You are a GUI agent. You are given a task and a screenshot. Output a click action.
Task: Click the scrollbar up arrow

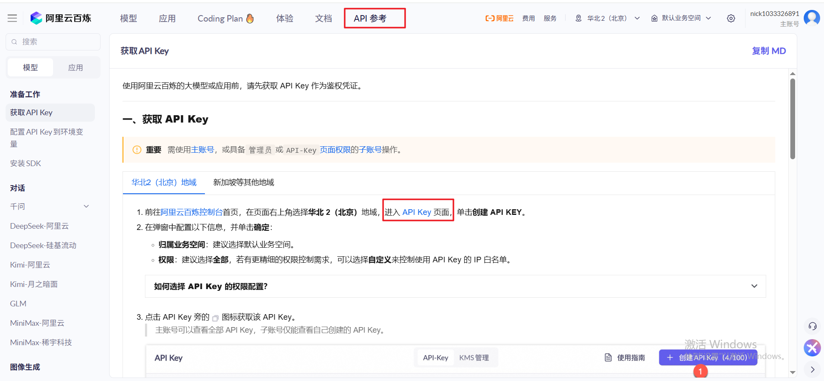[x=793, y=73]
